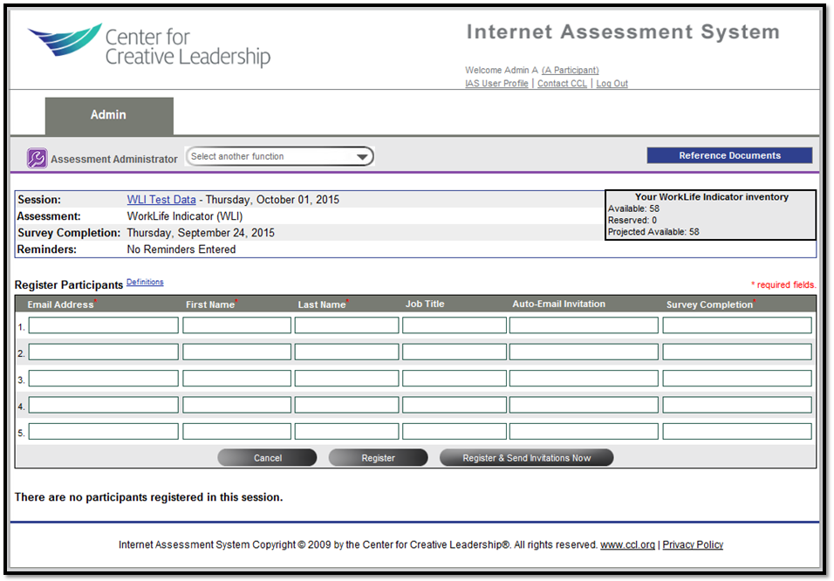Click the Survey Completion column header
This screenshot has height=581, width=834.
pyautogui.click(x=711, y=304)
